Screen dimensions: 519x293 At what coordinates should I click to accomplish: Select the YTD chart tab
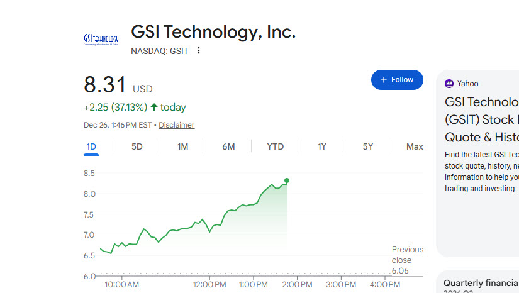(276, 146)
